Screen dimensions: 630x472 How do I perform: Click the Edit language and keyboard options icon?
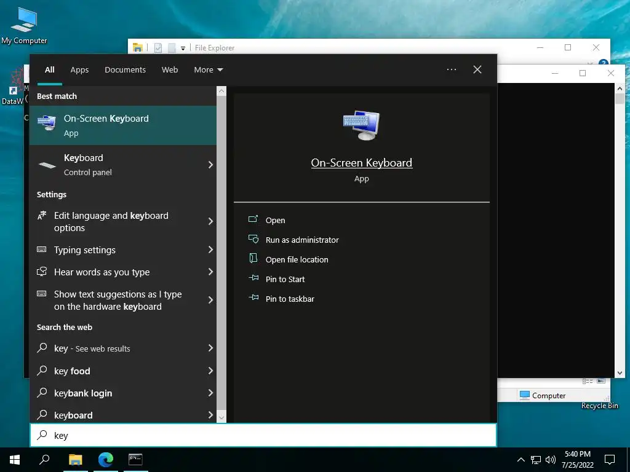[x=42, y=216]
